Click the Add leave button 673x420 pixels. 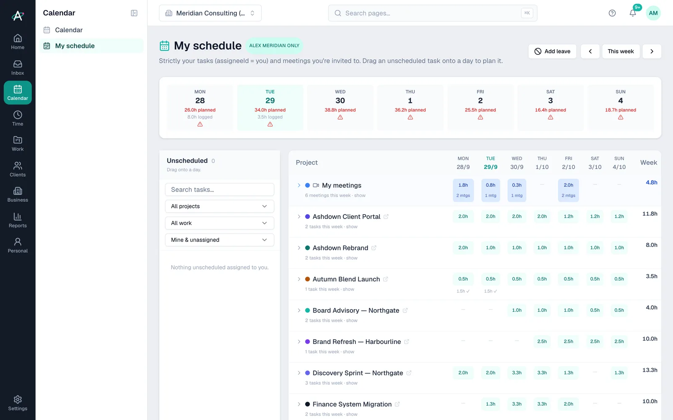pos(552,51)
